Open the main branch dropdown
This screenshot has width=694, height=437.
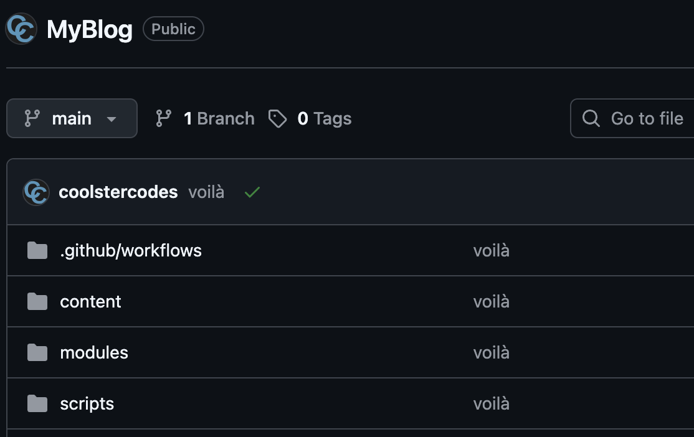pos(72,118)
